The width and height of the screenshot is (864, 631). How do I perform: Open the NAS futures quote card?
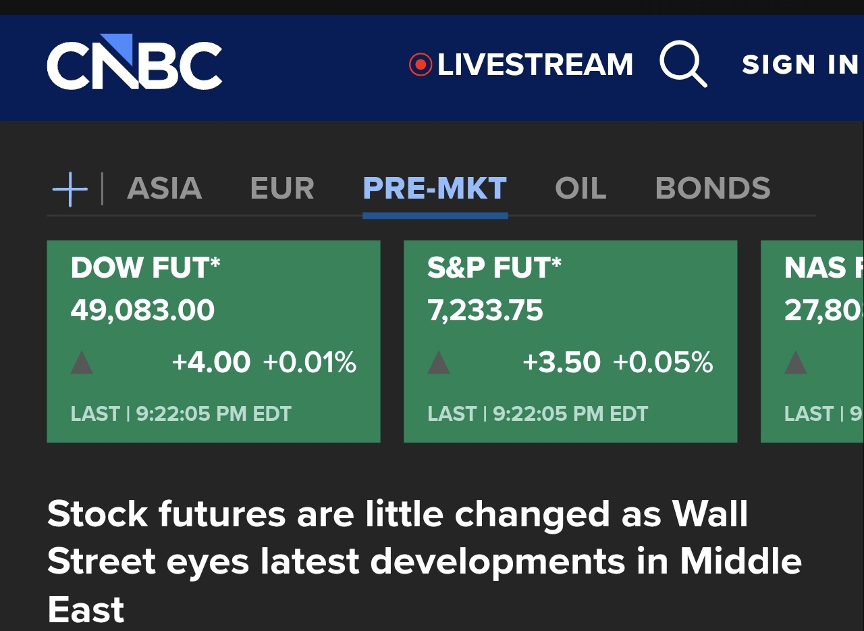click(812, 342)
